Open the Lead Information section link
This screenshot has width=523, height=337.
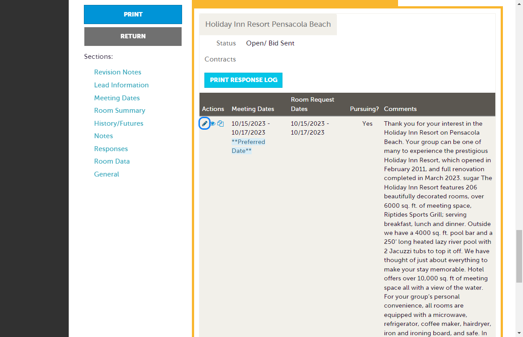(x=121, y=85)
